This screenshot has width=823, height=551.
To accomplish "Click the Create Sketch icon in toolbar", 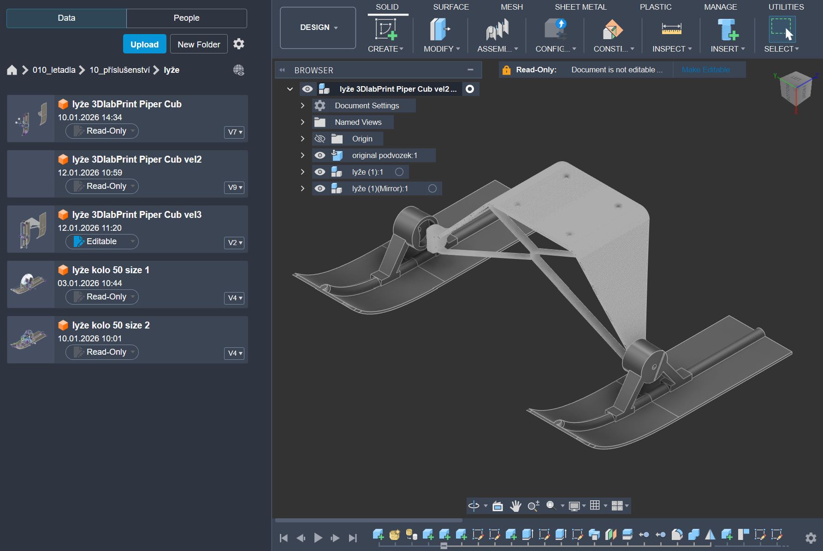I will click(385, 29).
